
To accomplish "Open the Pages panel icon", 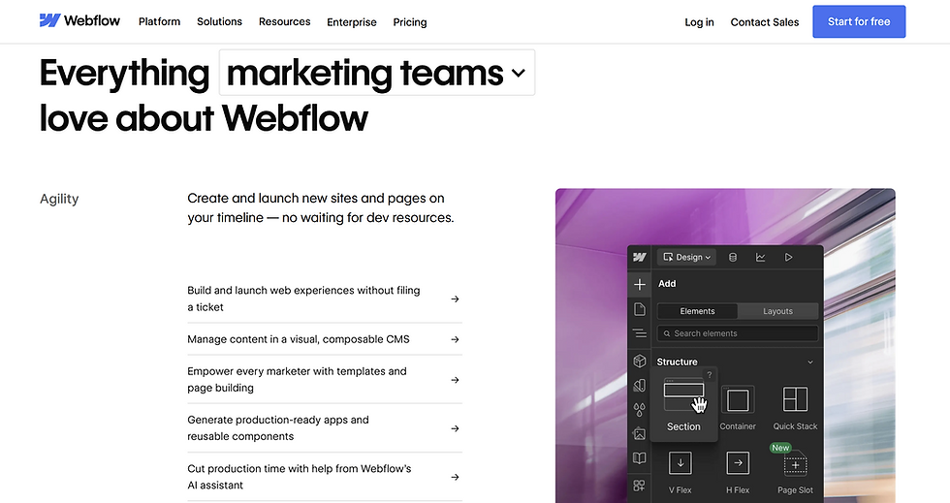I will pyautogui.click(x=639, y=309).
